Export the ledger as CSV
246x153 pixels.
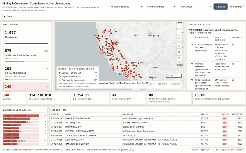pos(201,150)
